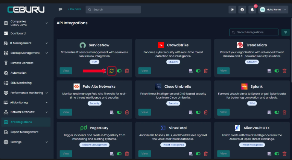Click the page scrollbar on the right

(291, 50)
